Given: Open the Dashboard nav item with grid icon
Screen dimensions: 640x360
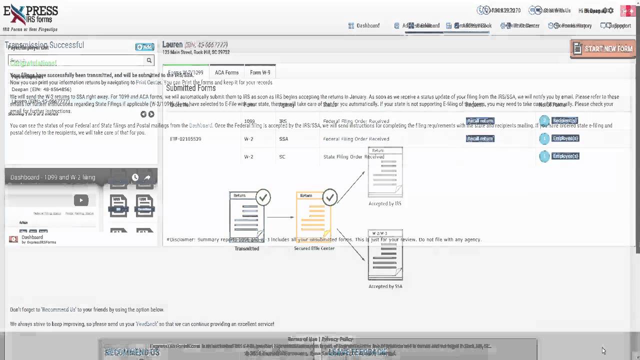Looking at the screenshot, I should (x=363, y=25).
